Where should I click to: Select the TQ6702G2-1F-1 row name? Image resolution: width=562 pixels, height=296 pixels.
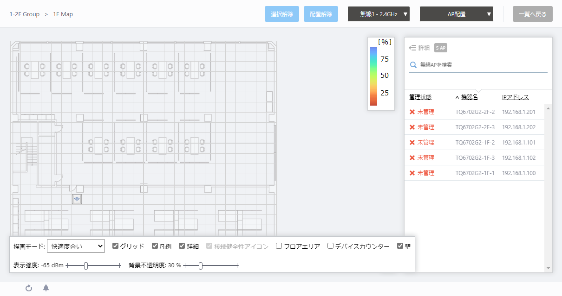pos(475,173)
